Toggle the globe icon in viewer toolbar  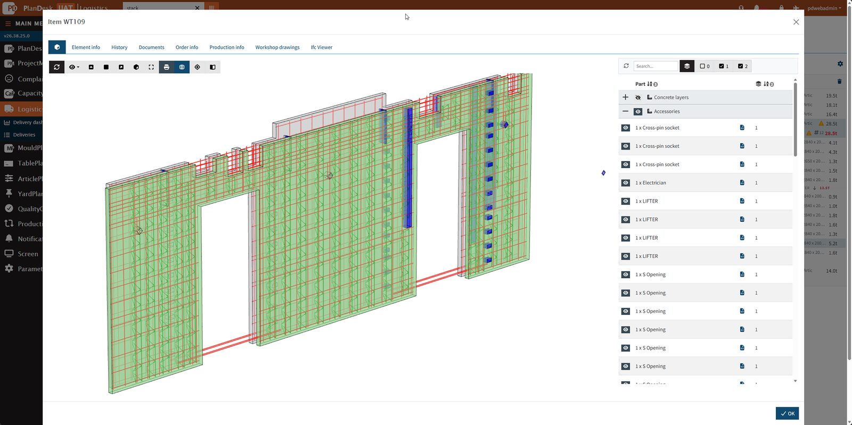(182, 67)
